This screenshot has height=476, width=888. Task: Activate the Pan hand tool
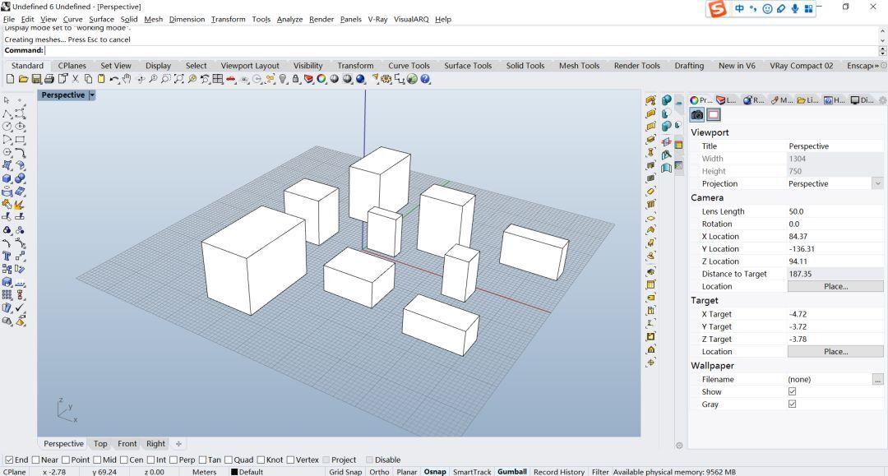tap(127, 79)
